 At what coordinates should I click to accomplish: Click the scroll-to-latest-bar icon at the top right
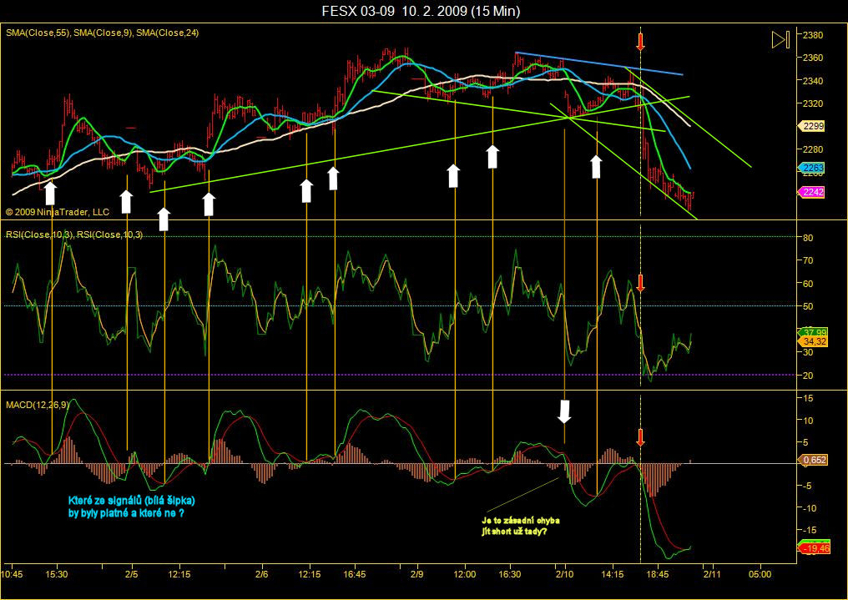pyautogui.click(x=780, y=39)
